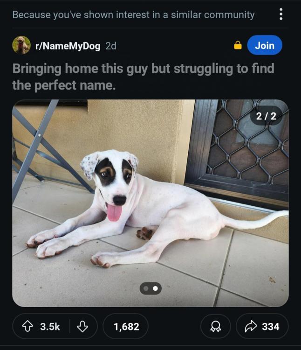Select the second carousel dot
301x350 pixels.
[156, 289]
